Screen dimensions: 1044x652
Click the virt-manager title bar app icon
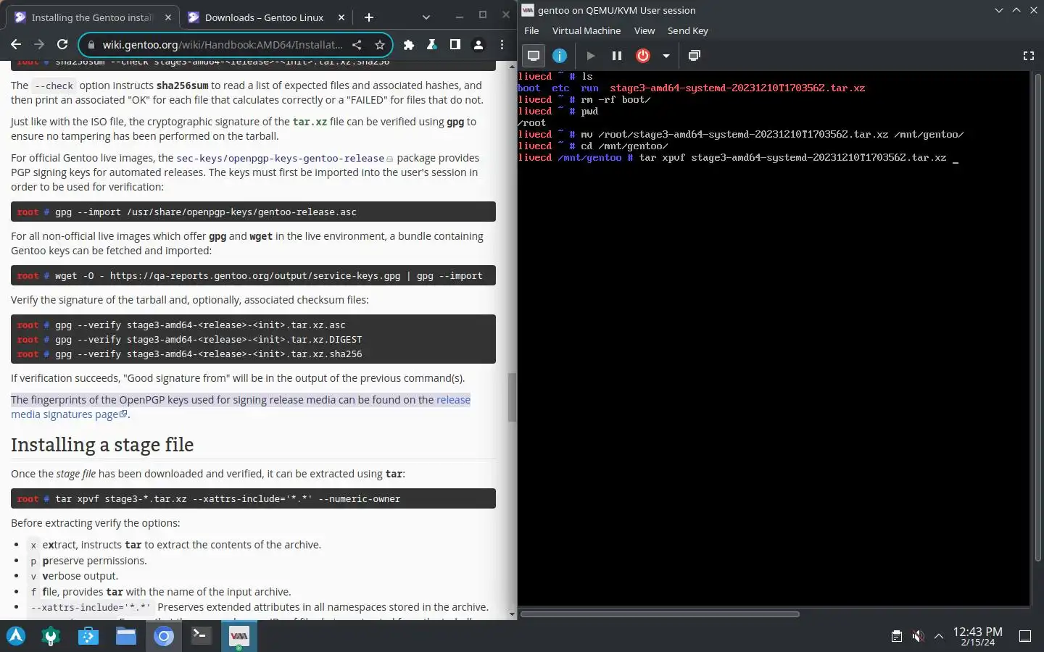(x=528, y=10)
